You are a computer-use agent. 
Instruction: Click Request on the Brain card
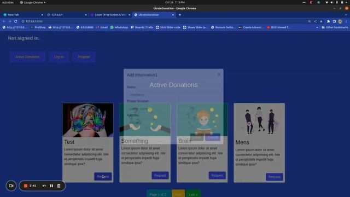tap(217, 175)
